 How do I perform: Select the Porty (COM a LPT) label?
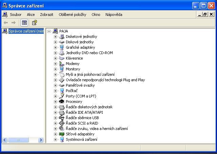point(81,96)
